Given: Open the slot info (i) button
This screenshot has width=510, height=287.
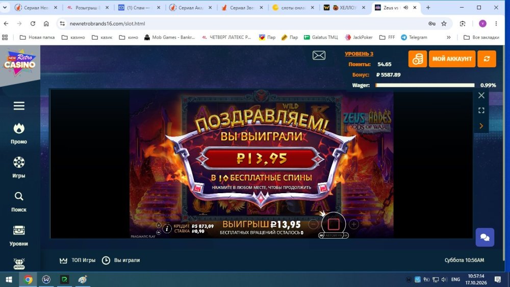Looking at the screenshot, I should (167, 229).
